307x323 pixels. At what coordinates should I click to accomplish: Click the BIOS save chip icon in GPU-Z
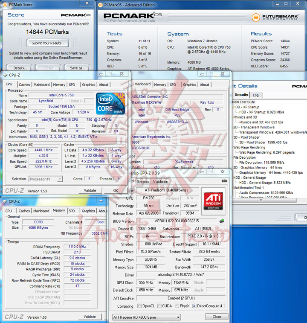pos(222,221)
